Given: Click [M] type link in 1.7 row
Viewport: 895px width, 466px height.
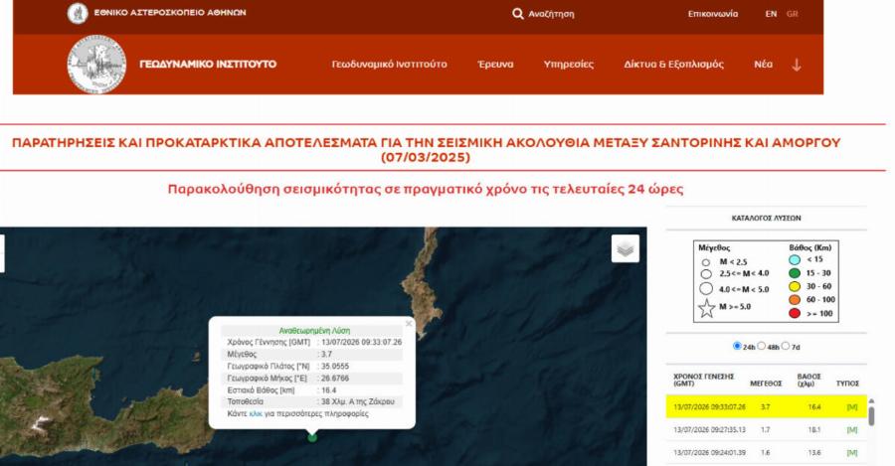Looking at the screenshot, I should (x=852, y=429).
